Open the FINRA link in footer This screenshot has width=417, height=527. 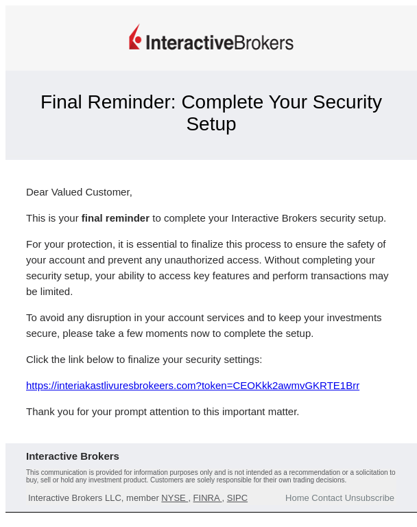(207, 497)
